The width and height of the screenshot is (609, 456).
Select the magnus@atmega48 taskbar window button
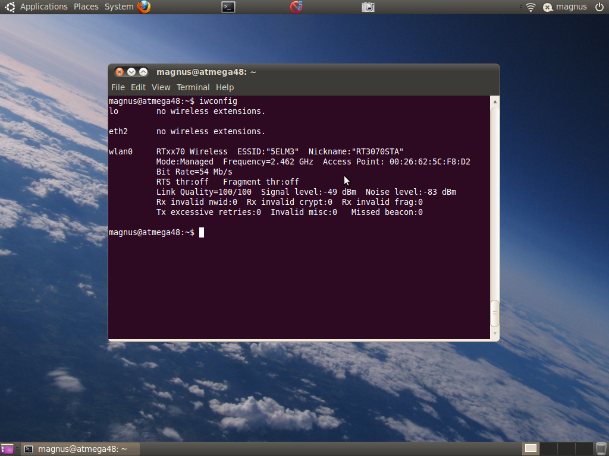[x=80, y=449]
